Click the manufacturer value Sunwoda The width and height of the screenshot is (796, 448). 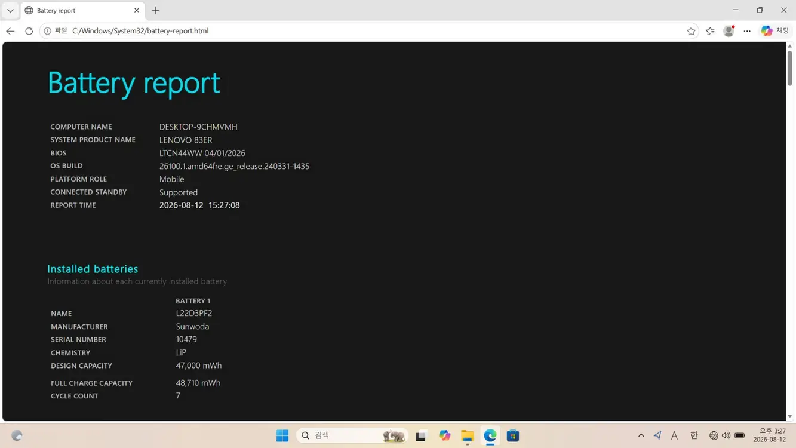click(192, 327)
